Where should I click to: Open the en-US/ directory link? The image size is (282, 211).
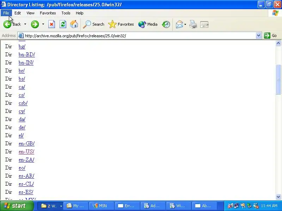pos(26,152)
